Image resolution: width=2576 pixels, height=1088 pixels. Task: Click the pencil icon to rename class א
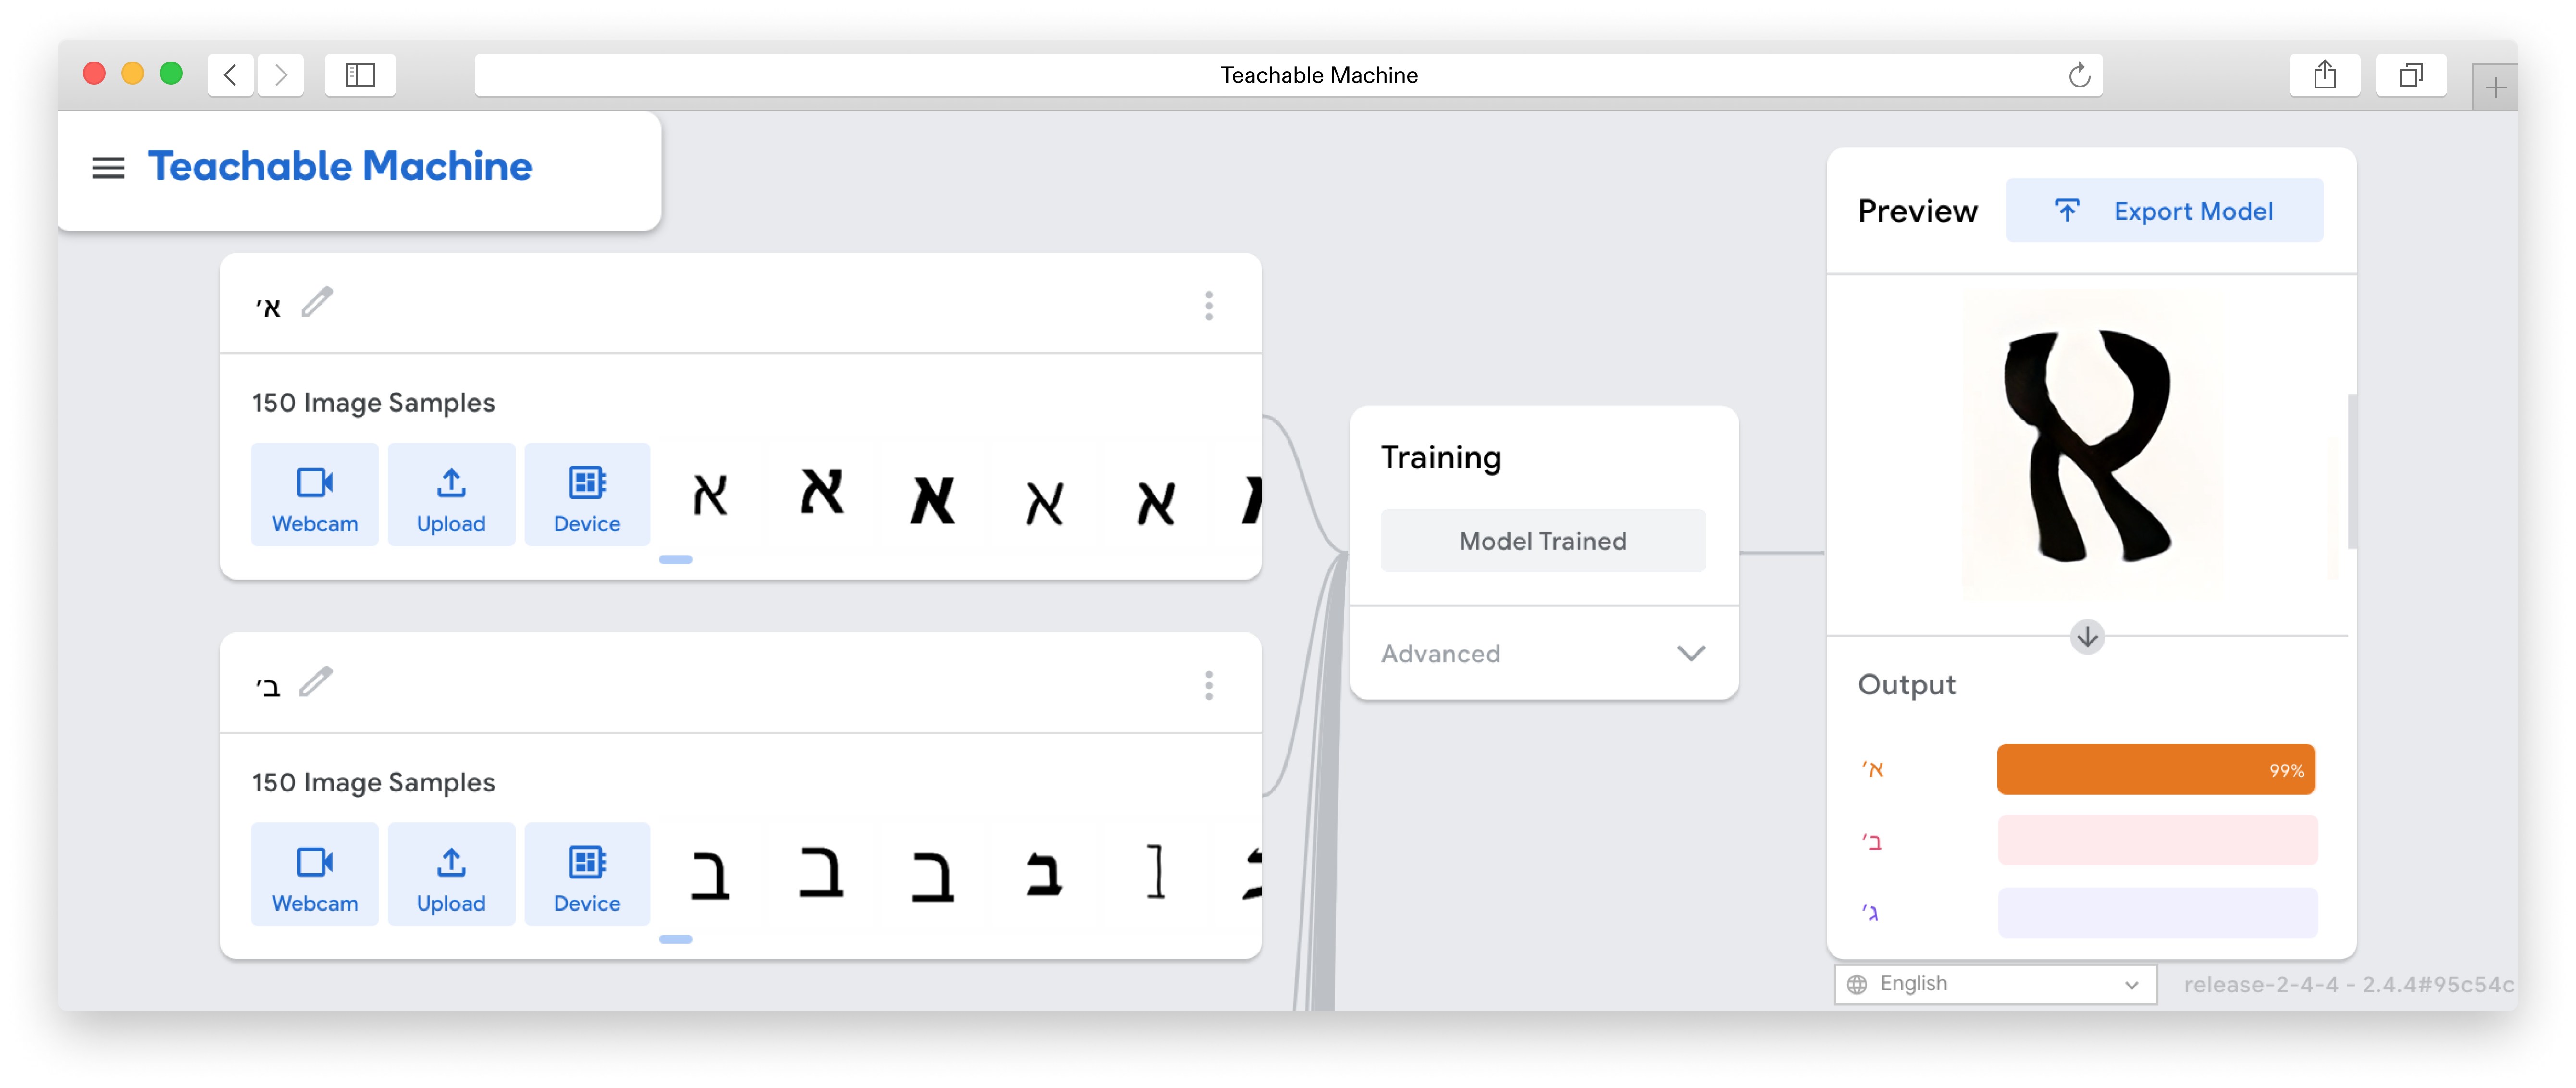click(317, 302)
